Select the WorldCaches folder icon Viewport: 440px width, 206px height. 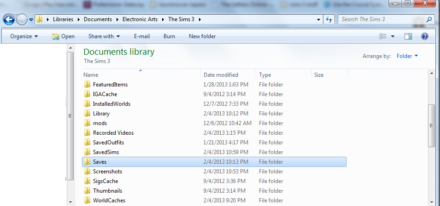tap(87, 200)
